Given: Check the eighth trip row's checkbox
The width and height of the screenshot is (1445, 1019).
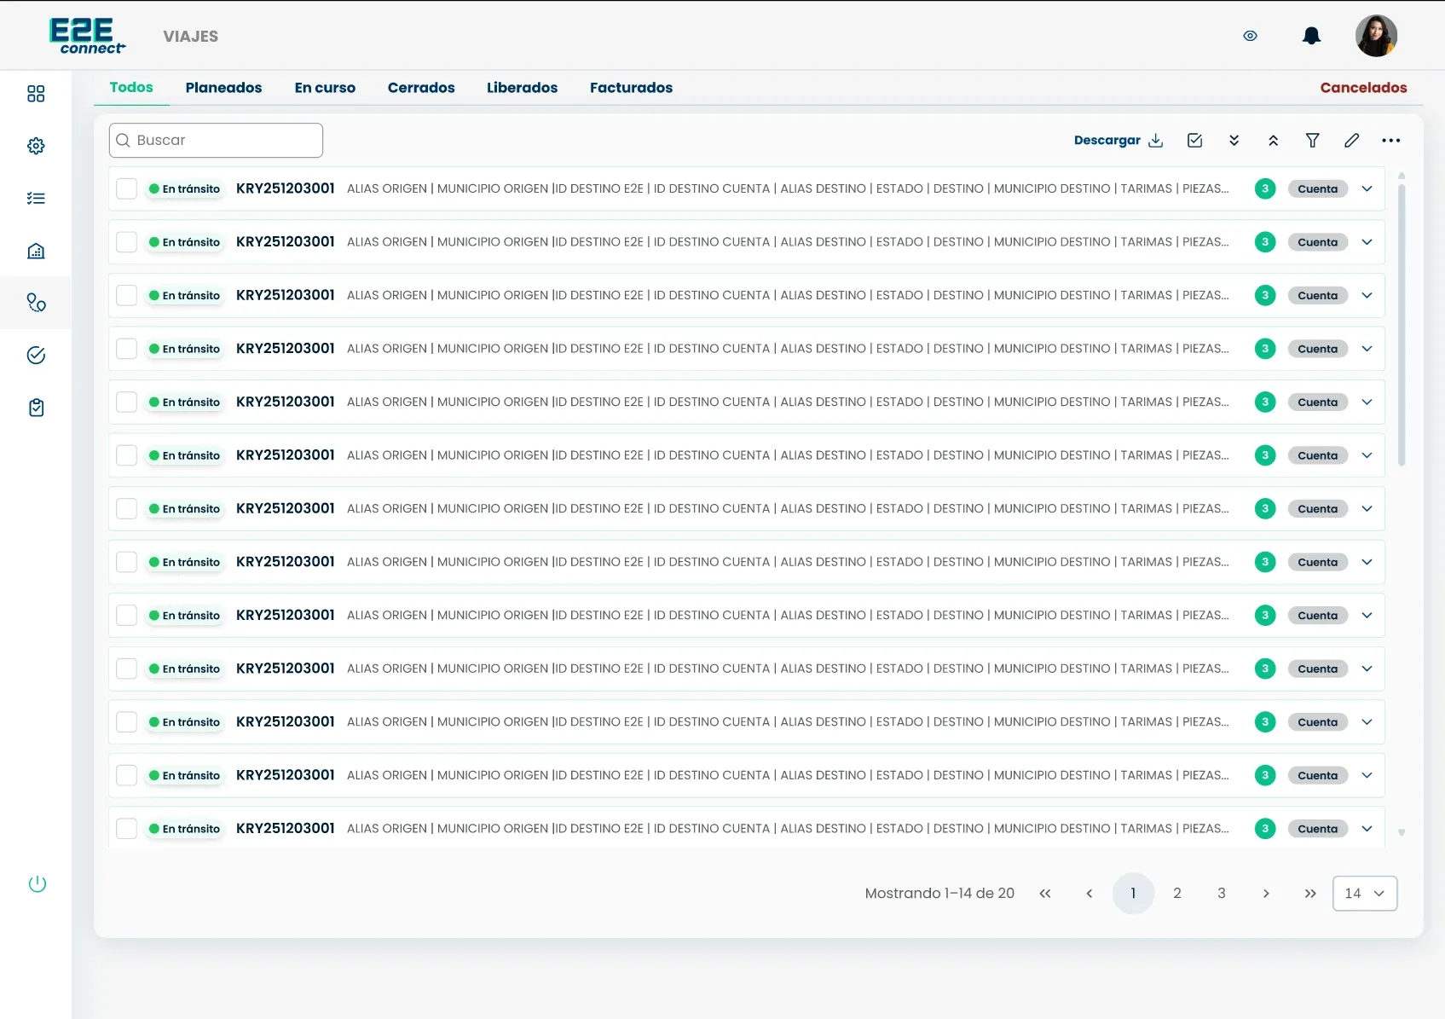Looking at the screenshot, I should click(x=127, y=562).
